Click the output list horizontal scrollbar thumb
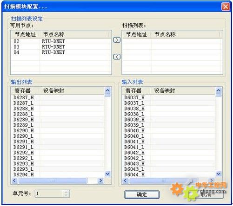233x206 pixels. (x=53, y=180)
